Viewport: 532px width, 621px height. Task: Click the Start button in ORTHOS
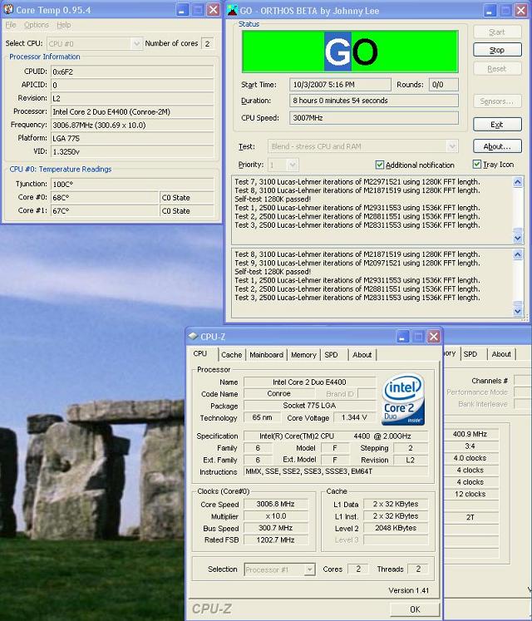pyautogui.click(x=497, y=32)
